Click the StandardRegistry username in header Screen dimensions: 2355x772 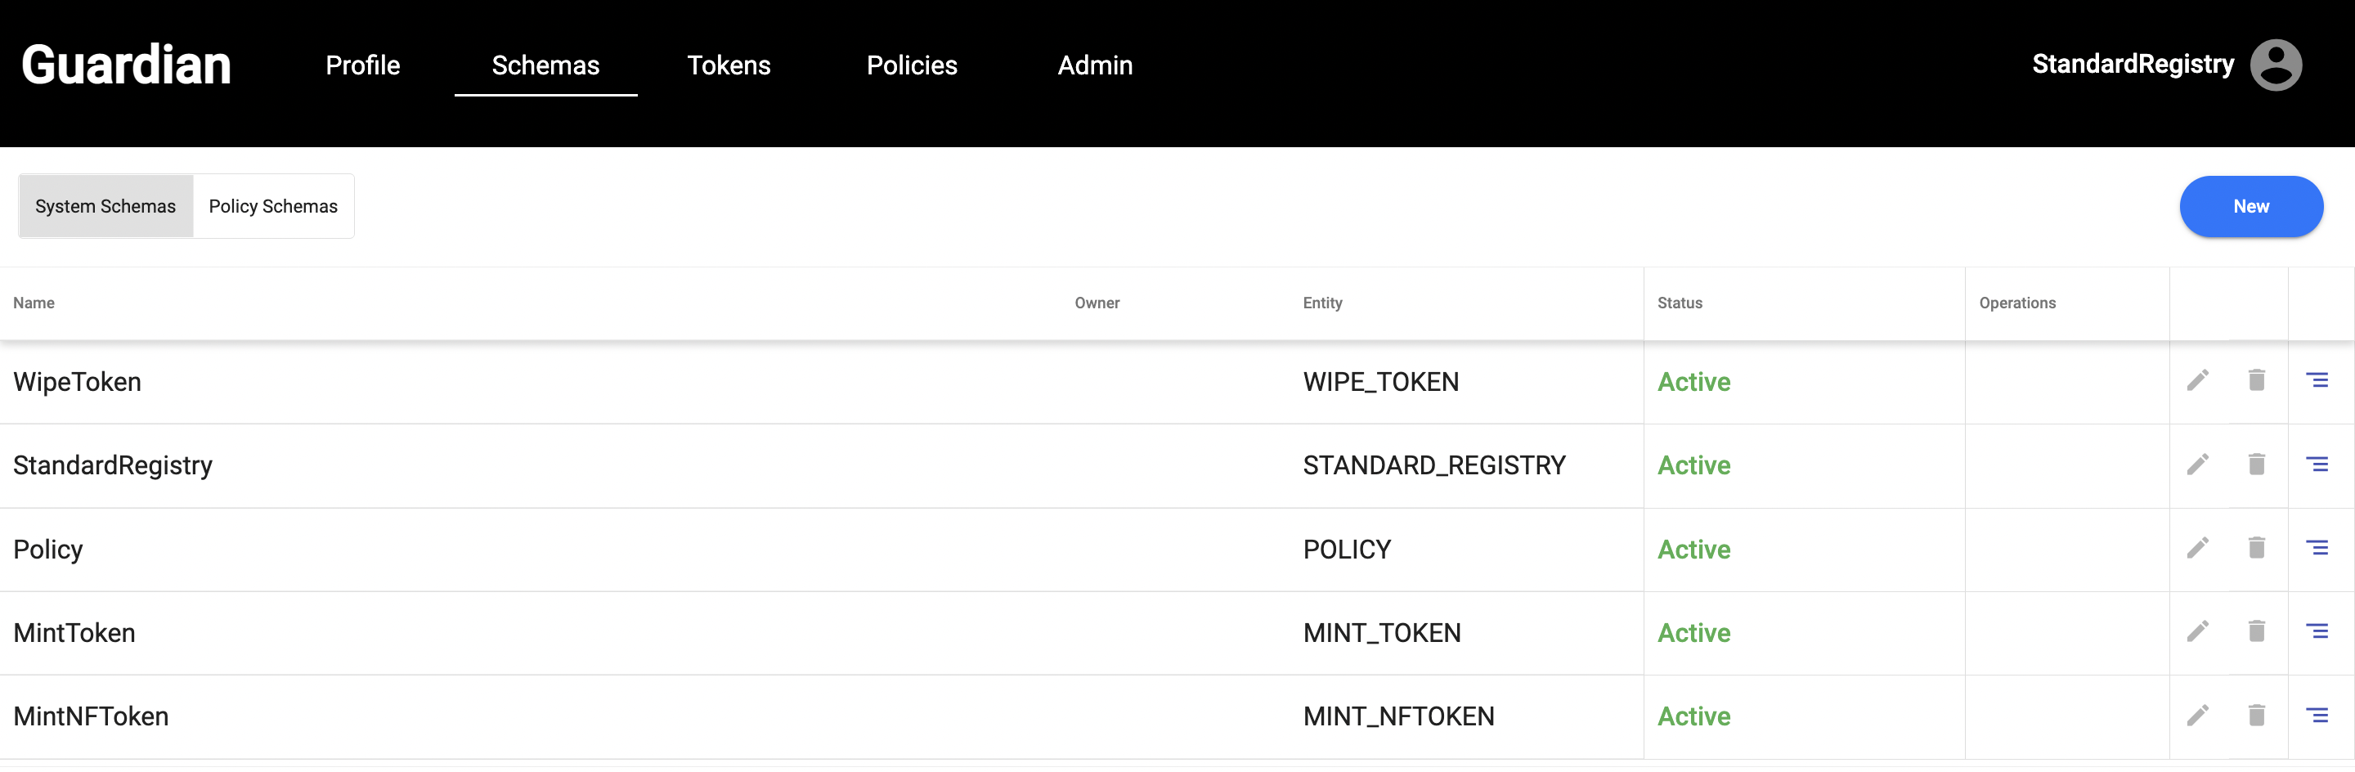[2132, 64]
